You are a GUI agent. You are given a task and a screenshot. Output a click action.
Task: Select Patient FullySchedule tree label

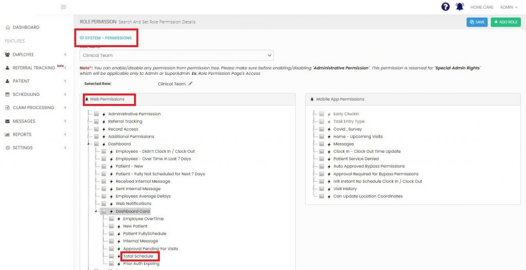coord(144,234)
